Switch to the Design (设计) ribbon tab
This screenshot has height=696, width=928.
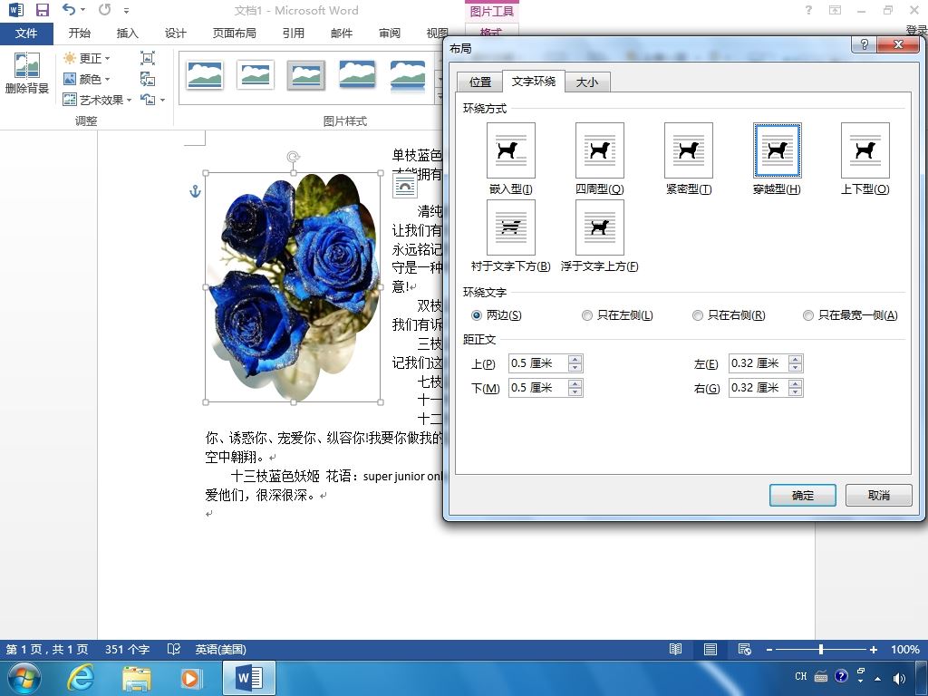(175, 34)
